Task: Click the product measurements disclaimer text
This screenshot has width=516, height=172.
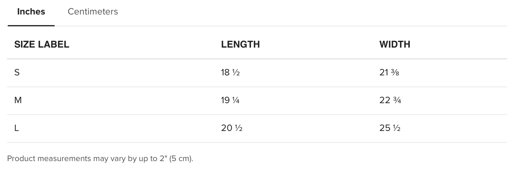Action: click(100, 159)
